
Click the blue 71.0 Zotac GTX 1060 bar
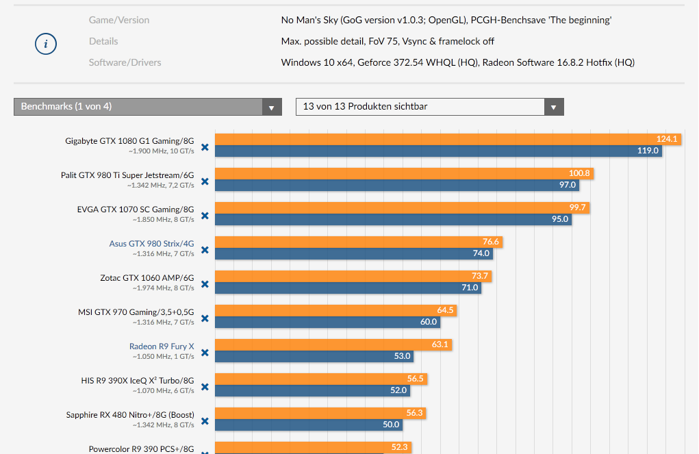point(348,288)
